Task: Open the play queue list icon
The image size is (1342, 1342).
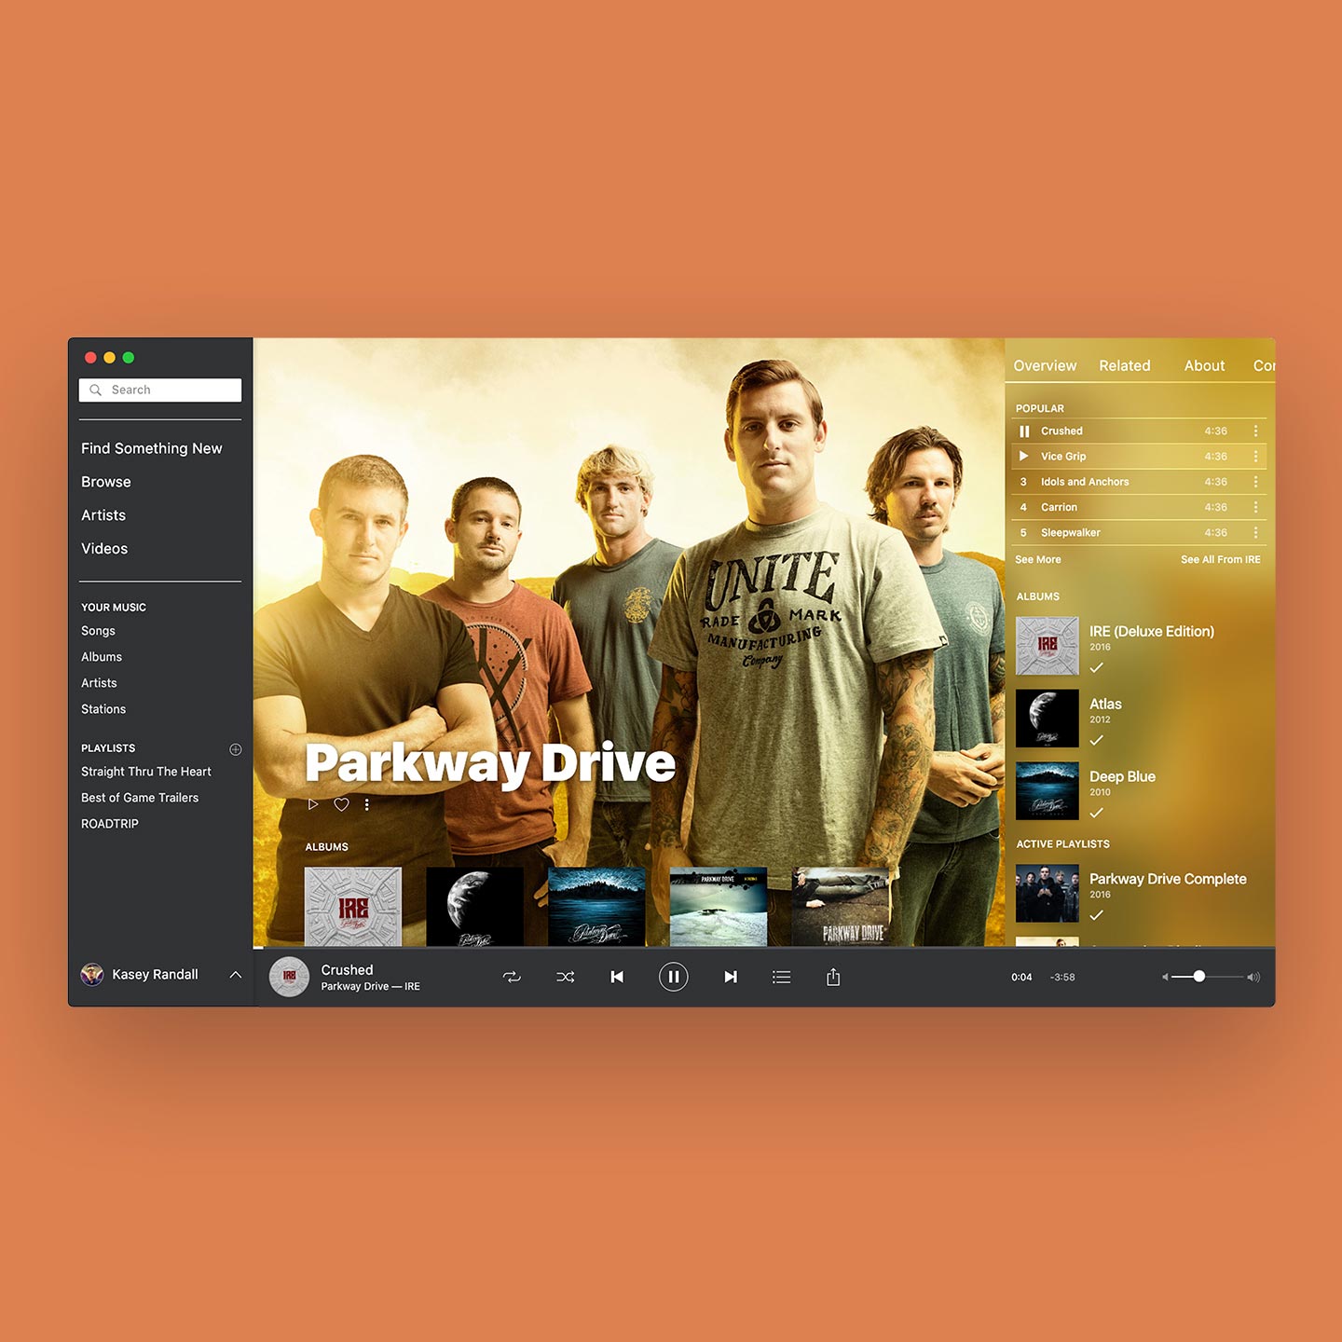Action: pyautogui.click(x=782, y=977)
